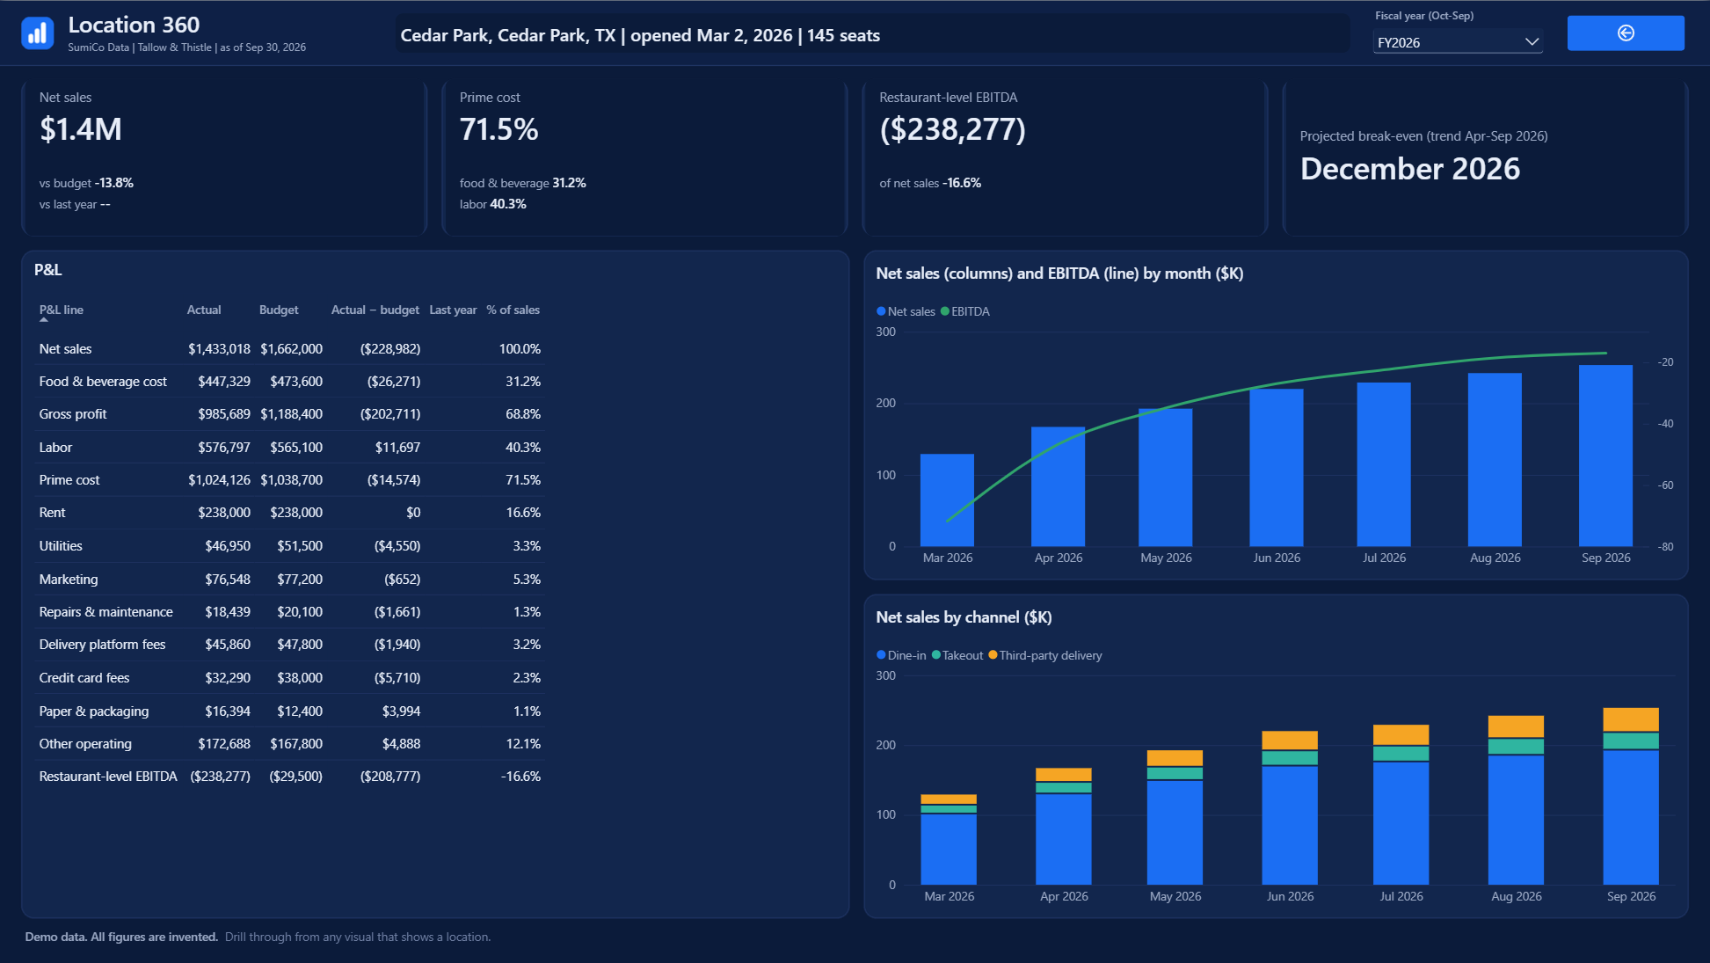Click Aug 2026 third-party delivery orange segment
The height and width of the screenshot is (963, 1710).
click(x=1516, y=726)
